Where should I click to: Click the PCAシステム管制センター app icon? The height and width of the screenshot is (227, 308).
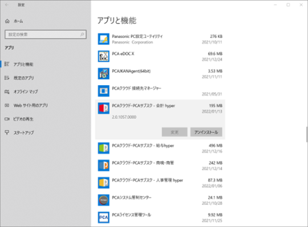tap(103, 200)
